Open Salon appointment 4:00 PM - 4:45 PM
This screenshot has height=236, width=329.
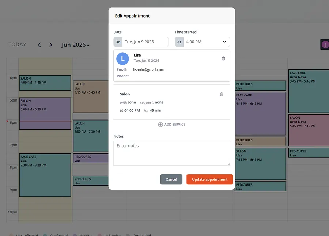pos(45,83)
